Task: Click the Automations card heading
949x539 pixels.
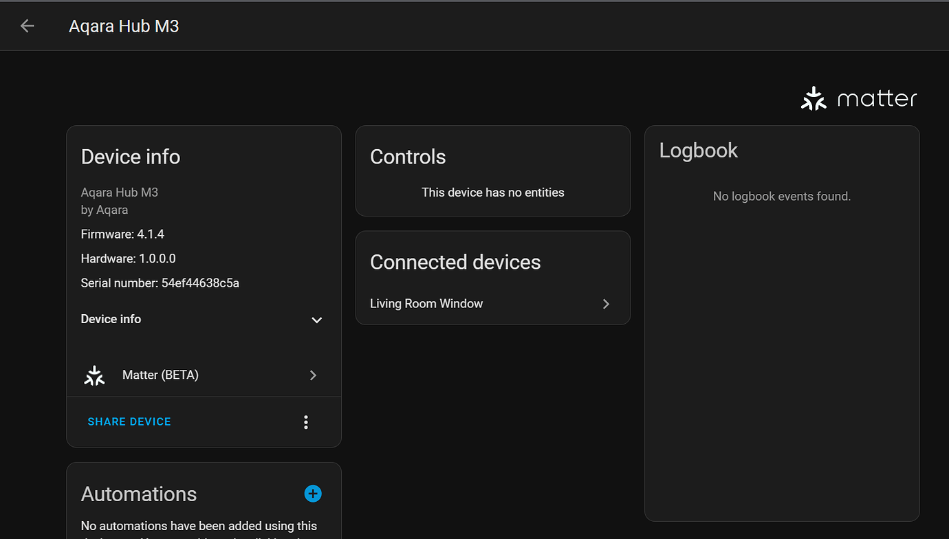Action: click(139, 494)
